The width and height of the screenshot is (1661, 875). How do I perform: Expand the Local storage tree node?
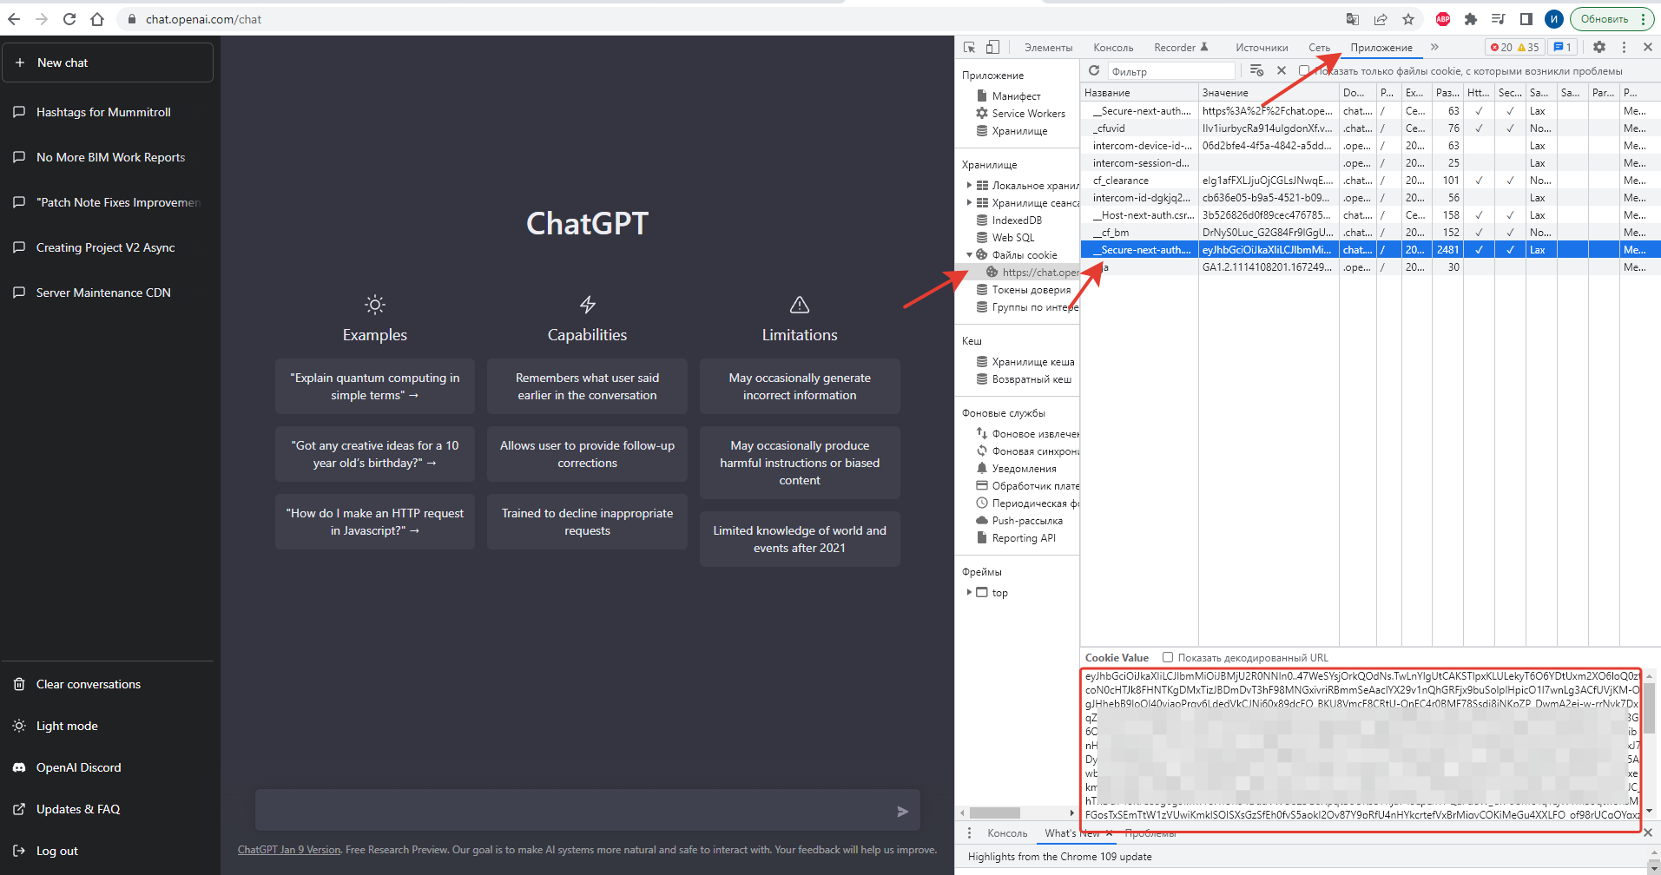click(970, 185)
